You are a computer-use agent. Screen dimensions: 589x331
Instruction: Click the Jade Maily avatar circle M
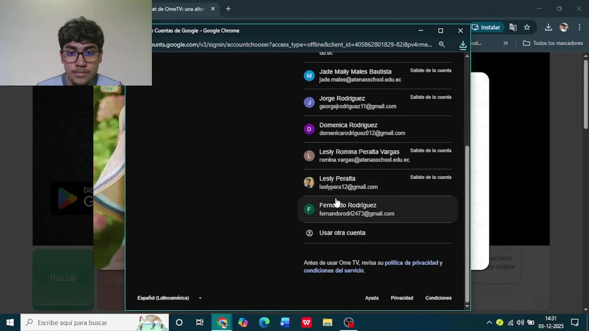tap(309, 75)
